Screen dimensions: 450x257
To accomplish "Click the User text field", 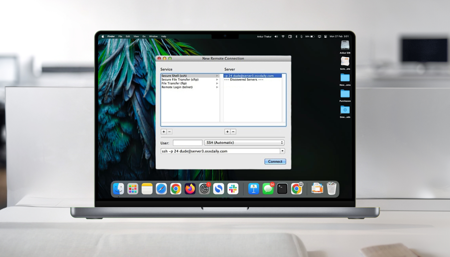I will click(187, 143).
